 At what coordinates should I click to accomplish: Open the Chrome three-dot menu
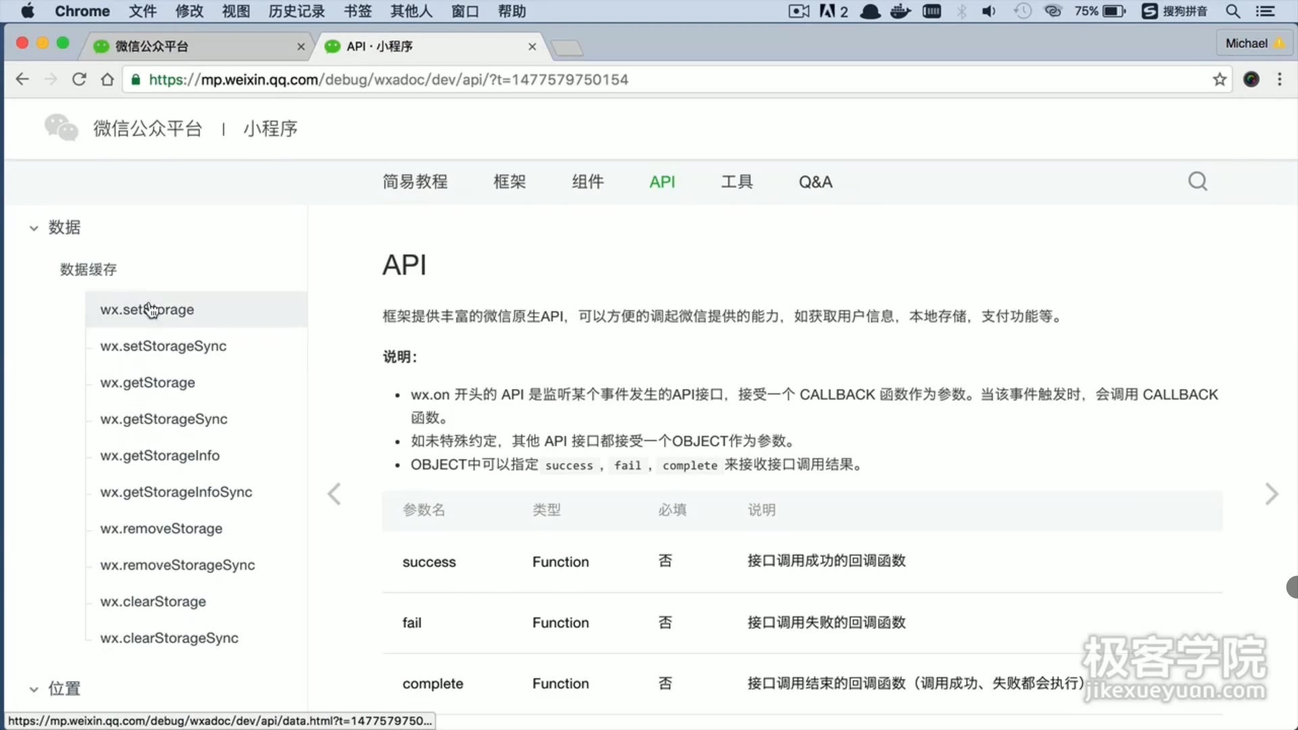(1280, 79)
